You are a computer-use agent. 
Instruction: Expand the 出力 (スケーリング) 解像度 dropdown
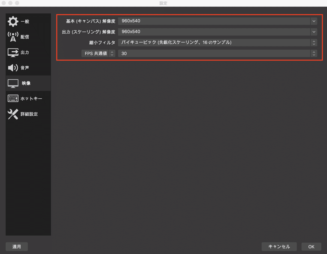click(x=313, y=32)
